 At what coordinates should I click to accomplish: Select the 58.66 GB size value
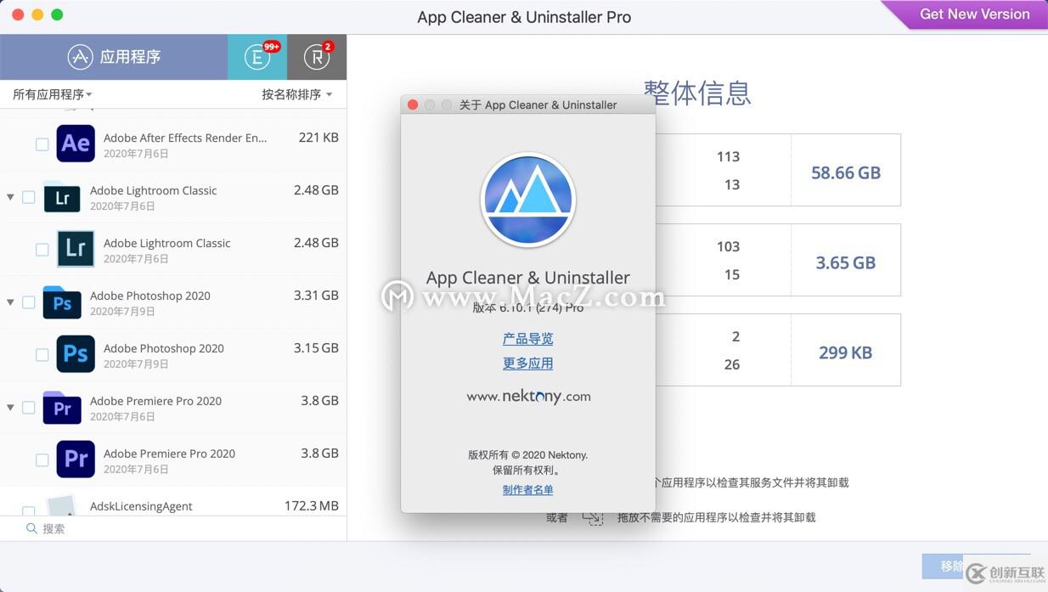[846, 173]
